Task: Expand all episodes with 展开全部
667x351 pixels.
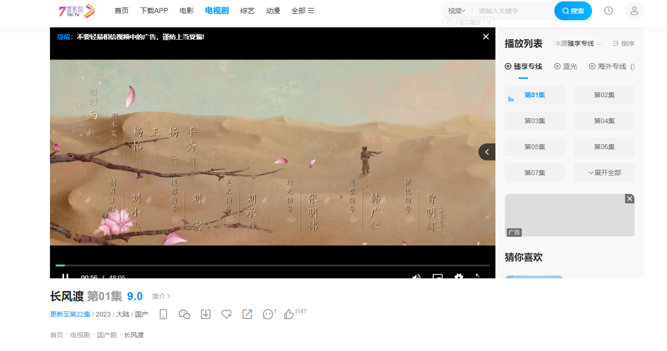Action: (604, 173)
